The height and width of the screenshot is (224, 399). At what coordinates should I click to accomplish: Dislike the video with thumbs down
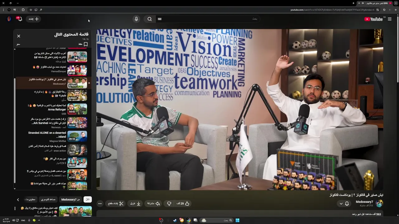pos(169,203)
